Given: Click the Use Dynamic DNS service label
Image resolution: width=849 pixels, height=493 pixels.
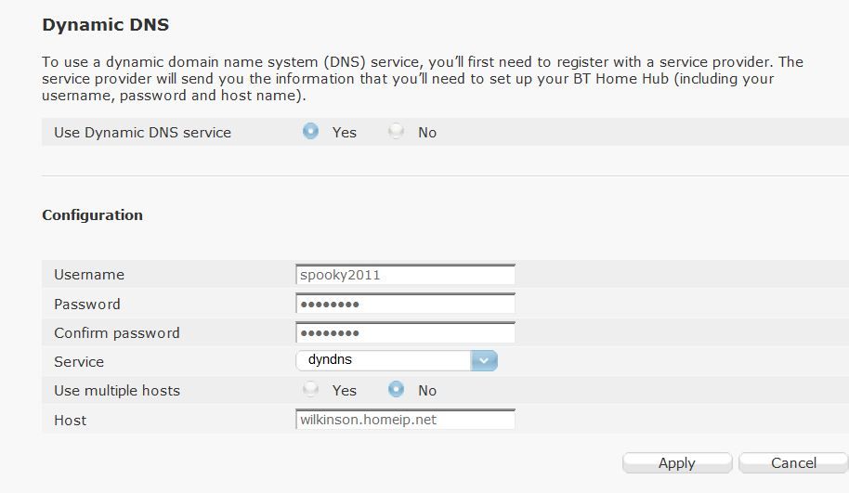Looking at the screenshot, I should (x=142, y=132).
